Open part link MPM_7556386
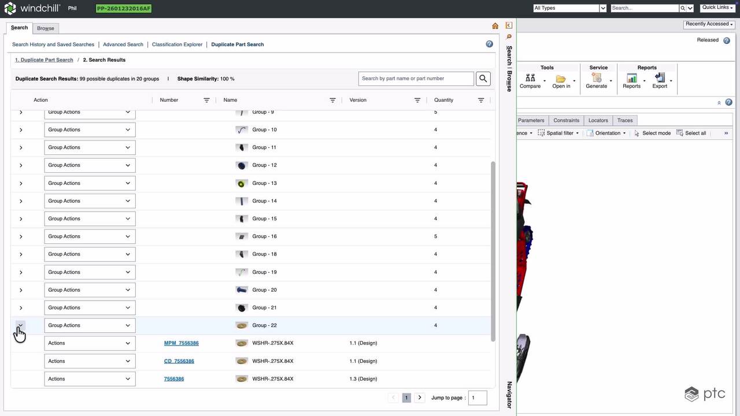740x416 pixels. 181,343
